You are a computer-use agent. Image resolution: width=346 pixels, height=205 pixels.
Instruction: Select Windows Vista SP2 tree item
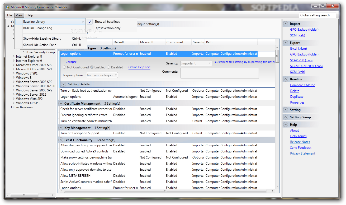tap(29, 99)
